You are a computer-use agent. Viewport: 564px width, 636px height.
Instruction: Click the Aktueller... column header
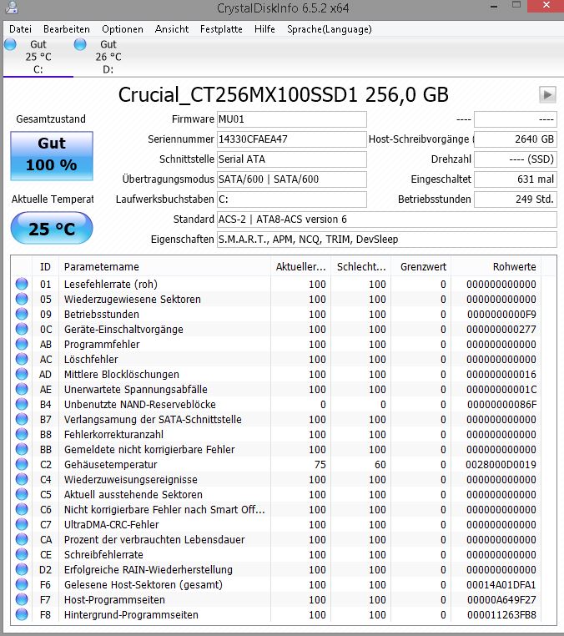301,266
